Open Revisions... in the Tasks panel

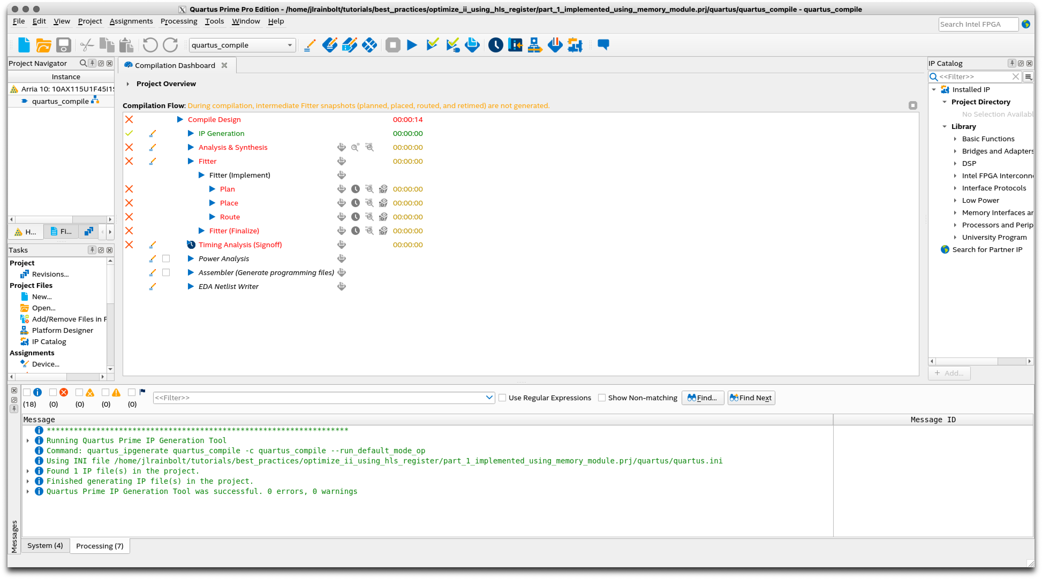[x=50, y=274]
